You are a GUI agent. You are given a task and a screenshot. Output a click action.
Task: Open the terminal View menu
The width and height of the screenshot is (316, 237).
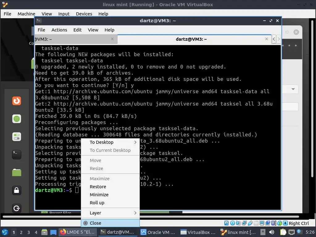[x=93, y=30]
